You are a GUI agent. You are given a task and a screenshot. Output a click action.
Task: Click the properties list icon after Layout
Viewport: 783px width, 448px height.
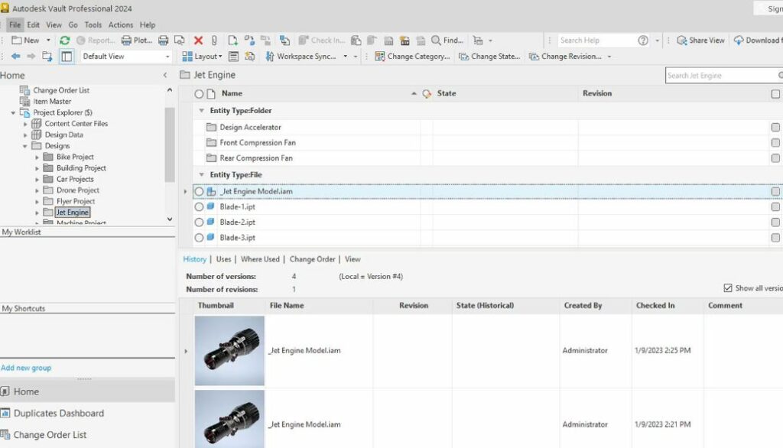[233, 57]
